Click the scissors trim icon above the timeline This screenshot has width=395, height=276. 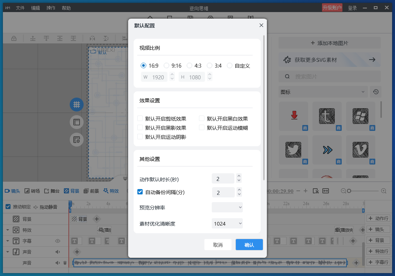click(x=315, y=190)
